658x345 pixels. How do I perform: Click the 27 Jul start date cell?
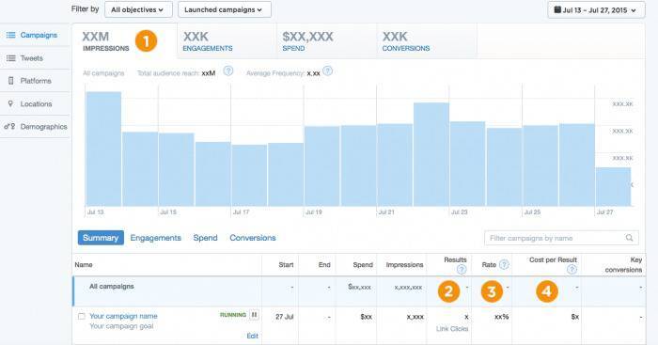pyautogui.click(x=285, y=317)
